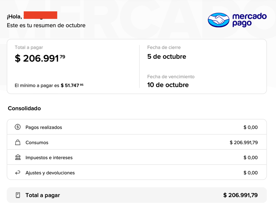Click Este es tu resumen de octubre text
The width and height of the screenshot is (276, 215).
46,25
